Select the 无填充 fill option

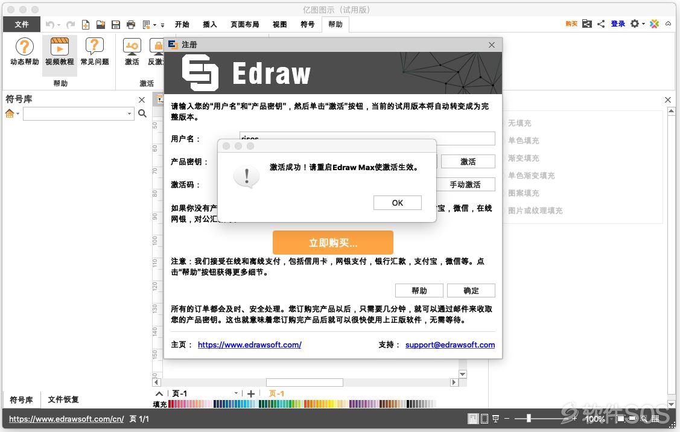(x=520, y=123)
